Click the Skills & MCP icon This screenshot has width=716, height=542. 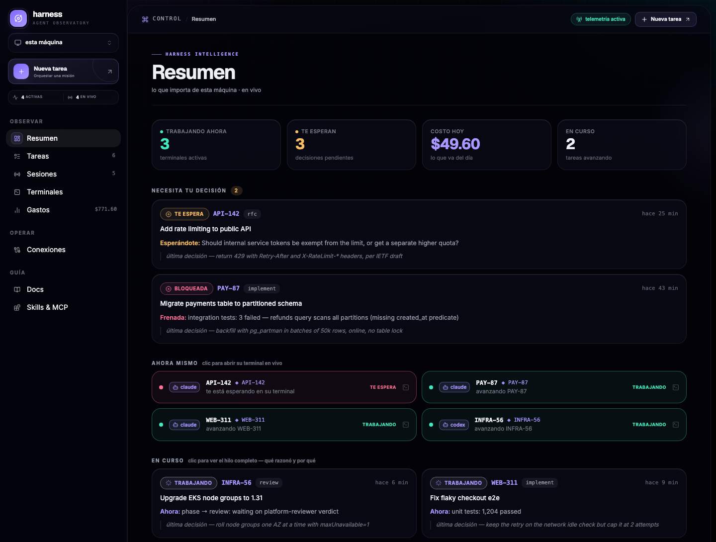(17, 307)
